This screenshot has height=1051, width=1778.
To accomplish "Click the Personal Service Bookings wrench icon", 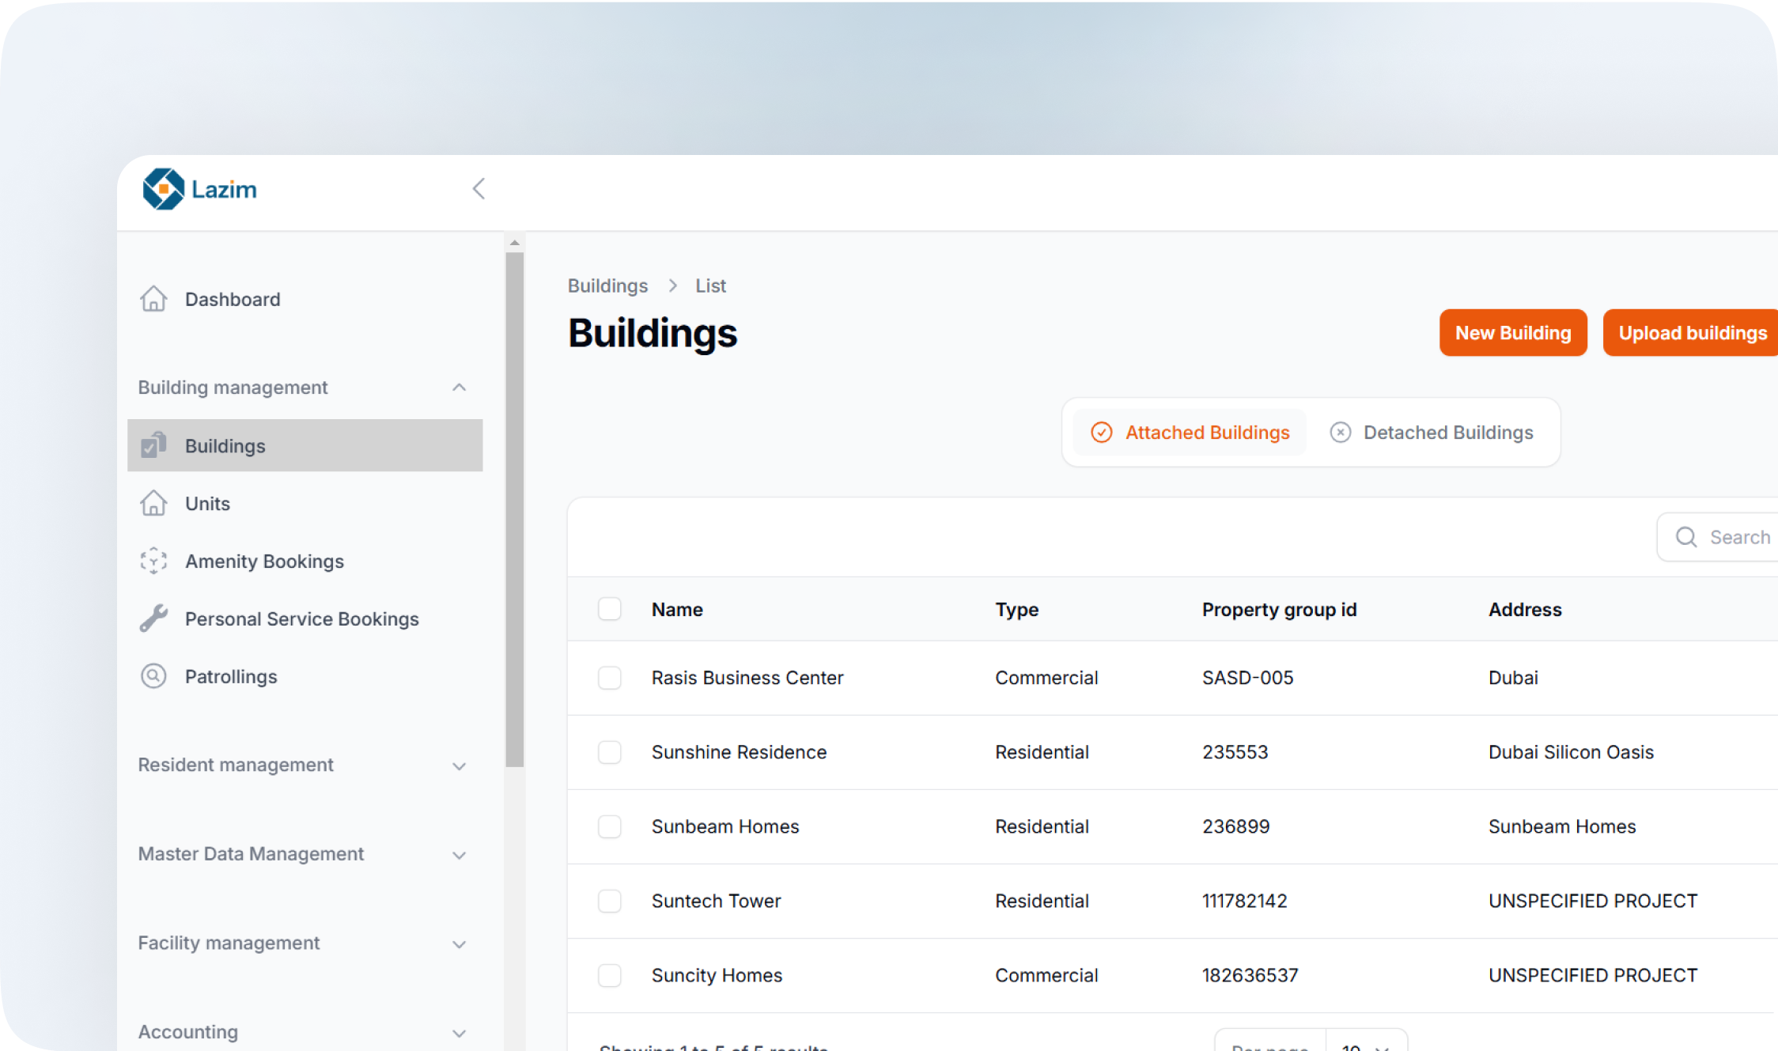I will (x=153, y=618).
